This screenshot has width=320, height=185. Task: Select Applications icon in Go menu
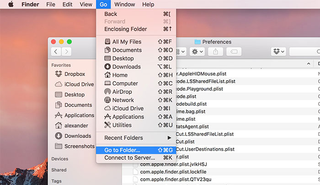pos(107,117)
